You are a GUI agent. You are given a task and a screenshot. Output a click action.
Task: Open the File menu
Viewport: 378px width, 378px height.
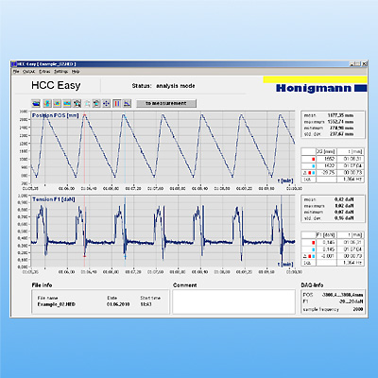point(16,72)
